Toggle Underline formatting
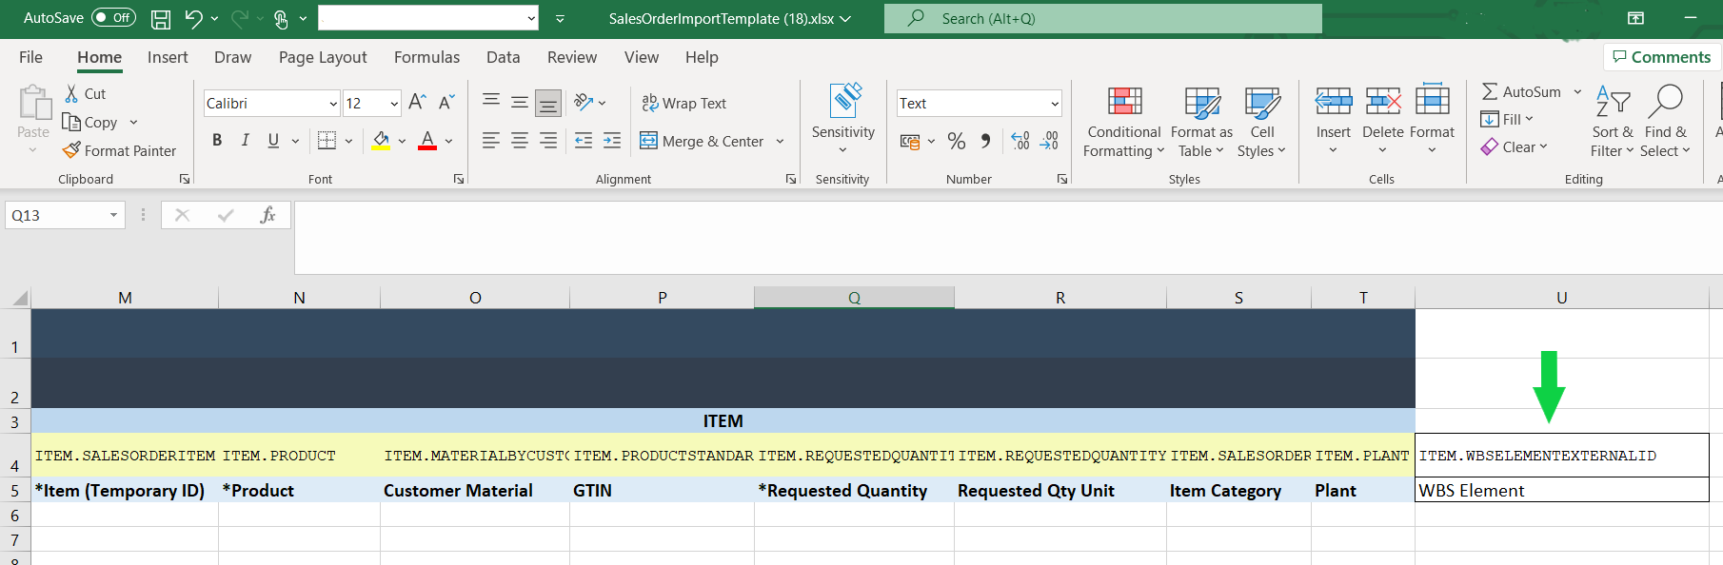1723x565 pixels. pos(273,141)
